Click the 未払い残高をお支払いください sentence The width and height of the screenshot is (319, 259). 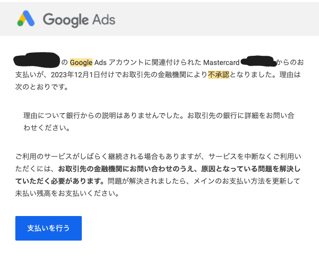point(67,193)
